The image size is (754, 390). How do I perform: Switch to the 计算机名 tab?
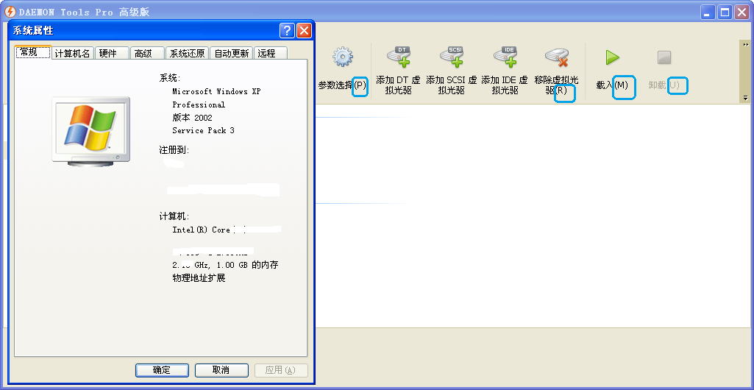point(72,53)
